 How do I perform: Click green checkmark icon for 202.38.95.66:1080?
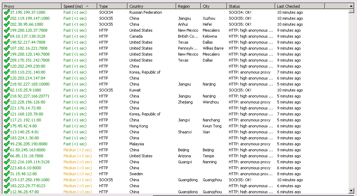(7, 24)
